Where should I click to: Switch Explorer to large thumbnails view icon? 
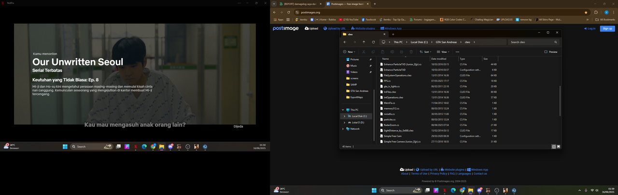(558, 146)
